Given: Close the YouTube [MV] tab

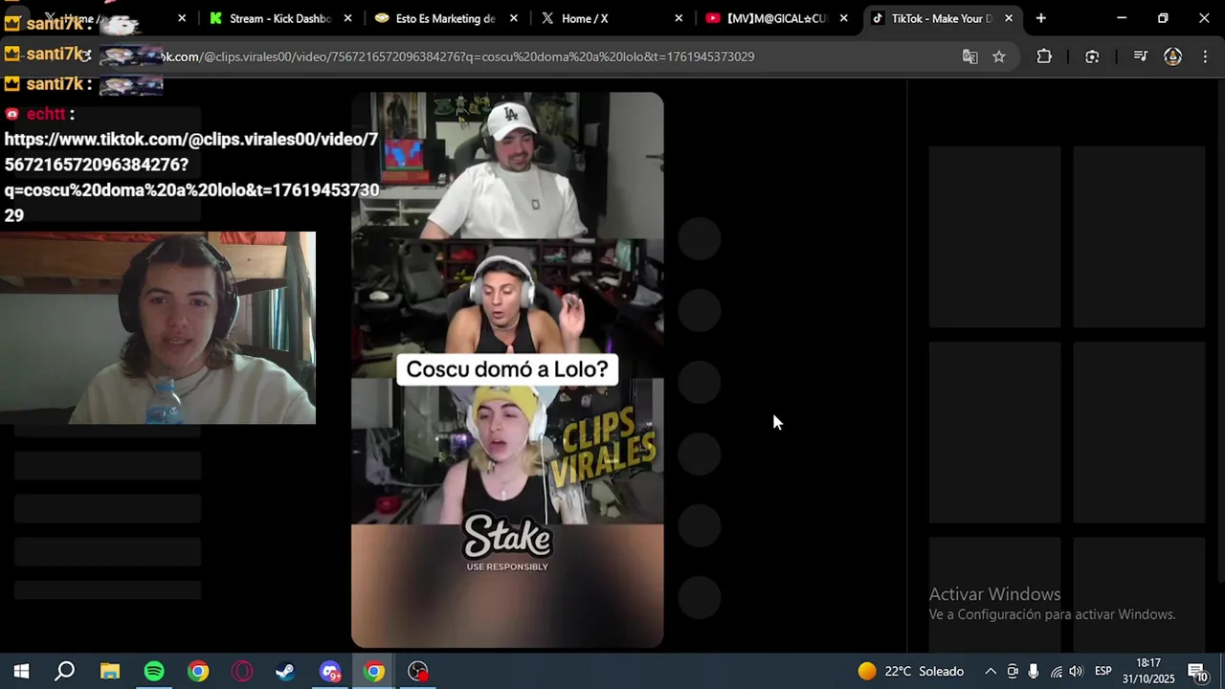Looking at the screenshot, I should click(x=844, y=18).
